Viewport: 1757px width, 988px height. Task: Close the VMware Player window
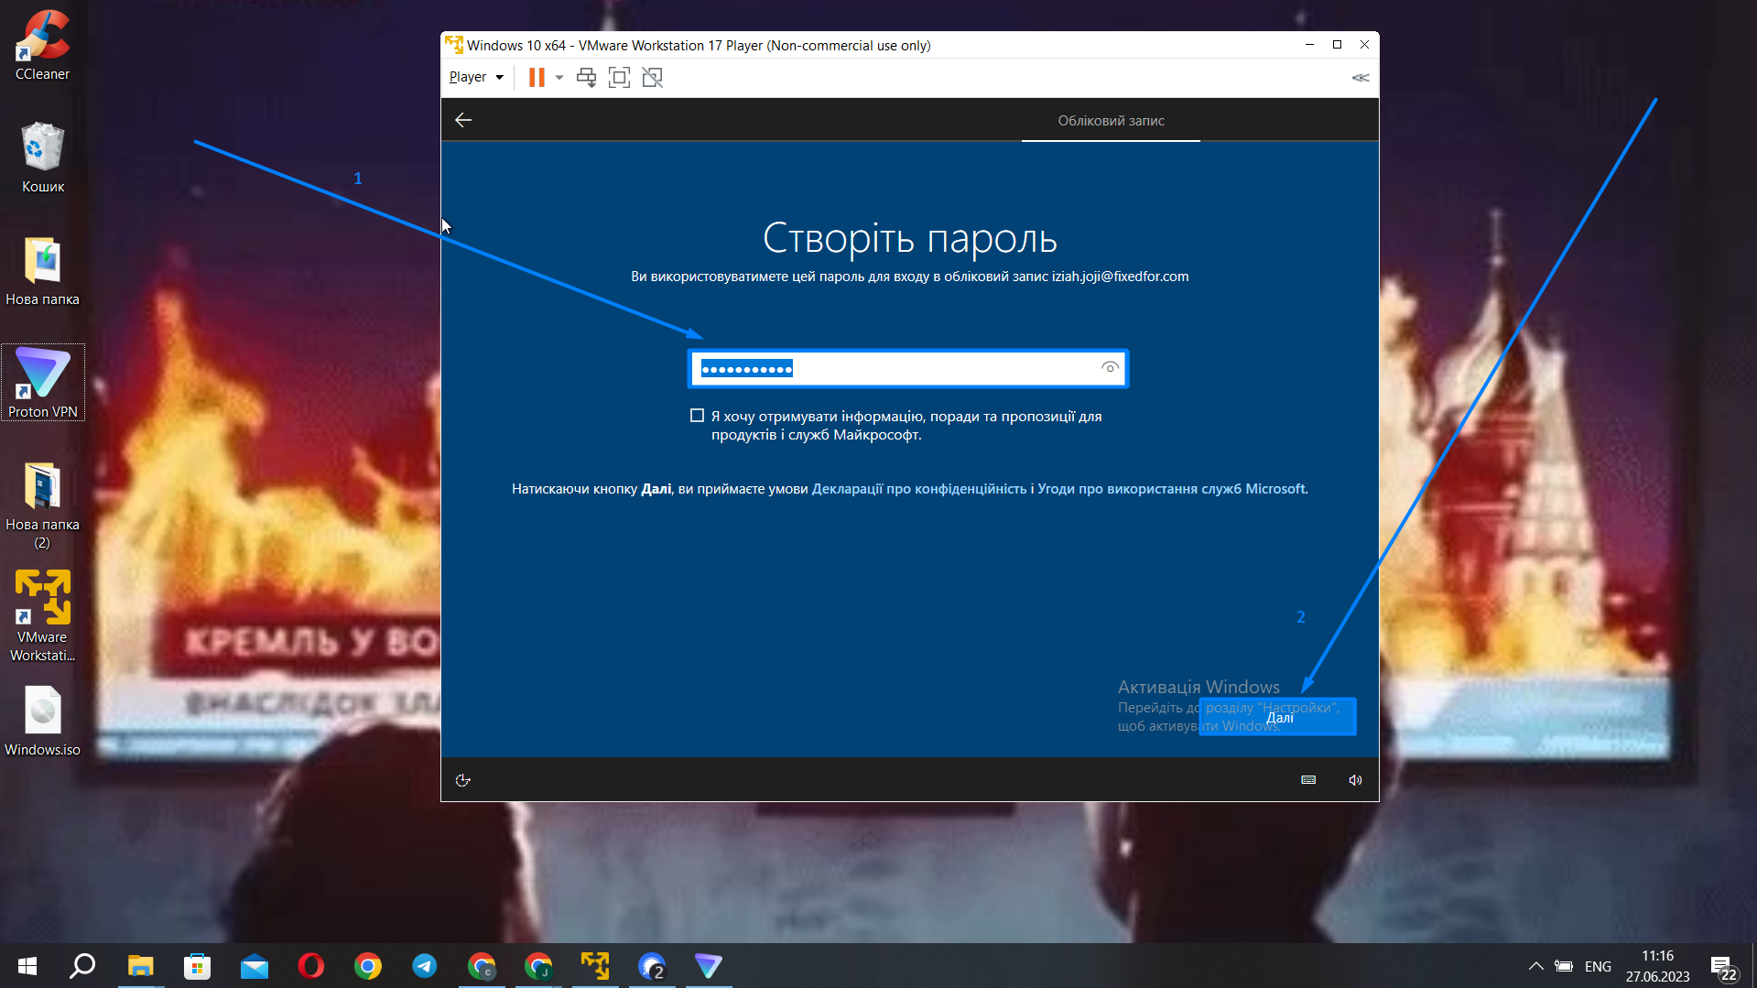click(1364, 45)
